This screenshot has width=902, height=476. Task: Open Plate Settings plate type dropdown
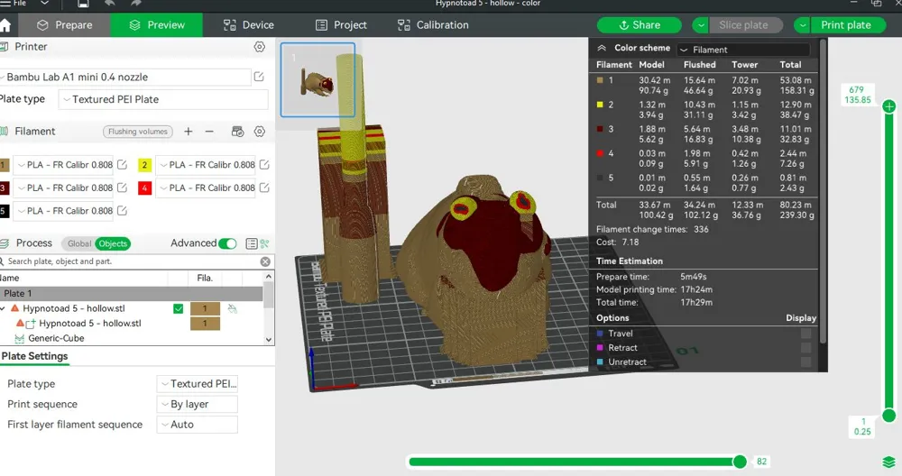198,383
